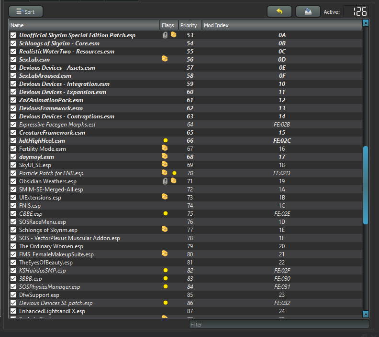Click the Name column header
The image size is (379, 337).
84,25
